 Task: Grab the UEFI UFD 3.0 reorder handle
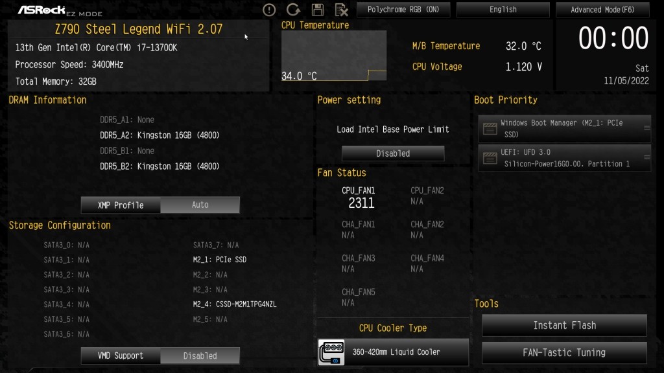[x=646, y=157]
